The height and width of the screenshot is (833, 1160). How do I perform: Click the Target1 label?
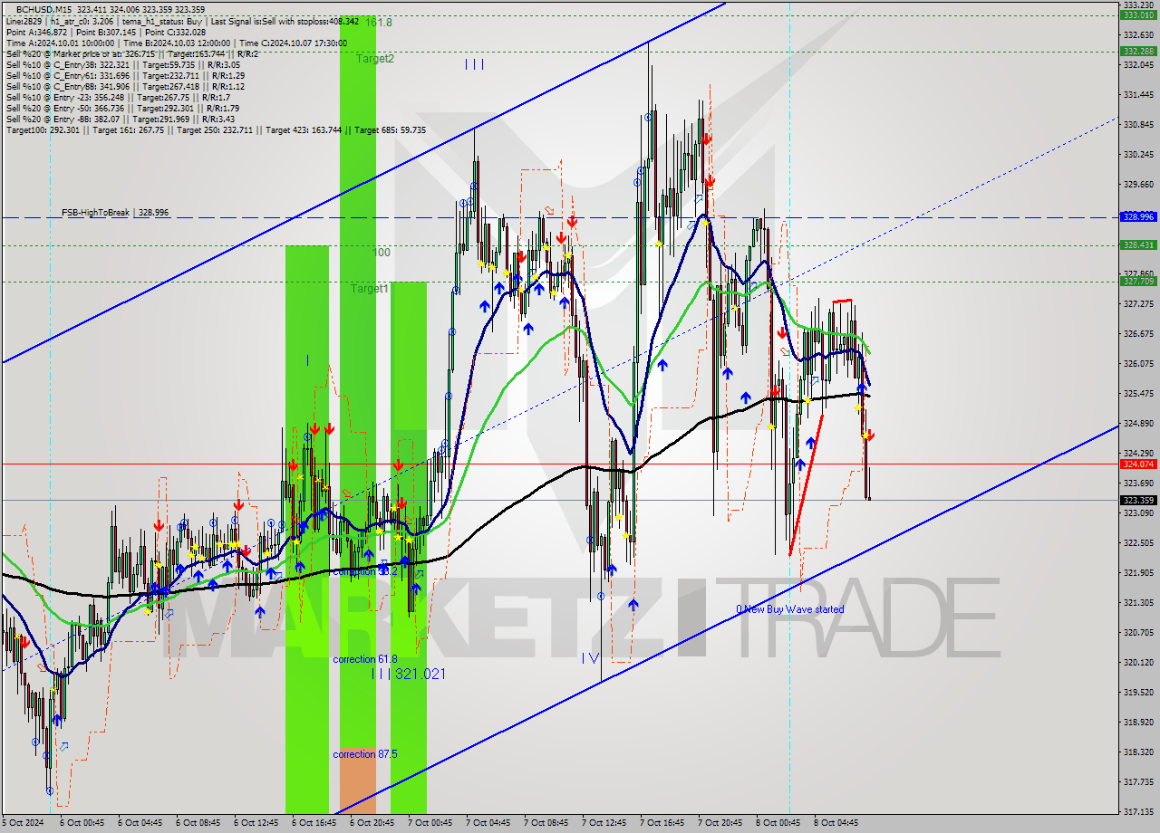pyautogui.click(x=370, y=288)
